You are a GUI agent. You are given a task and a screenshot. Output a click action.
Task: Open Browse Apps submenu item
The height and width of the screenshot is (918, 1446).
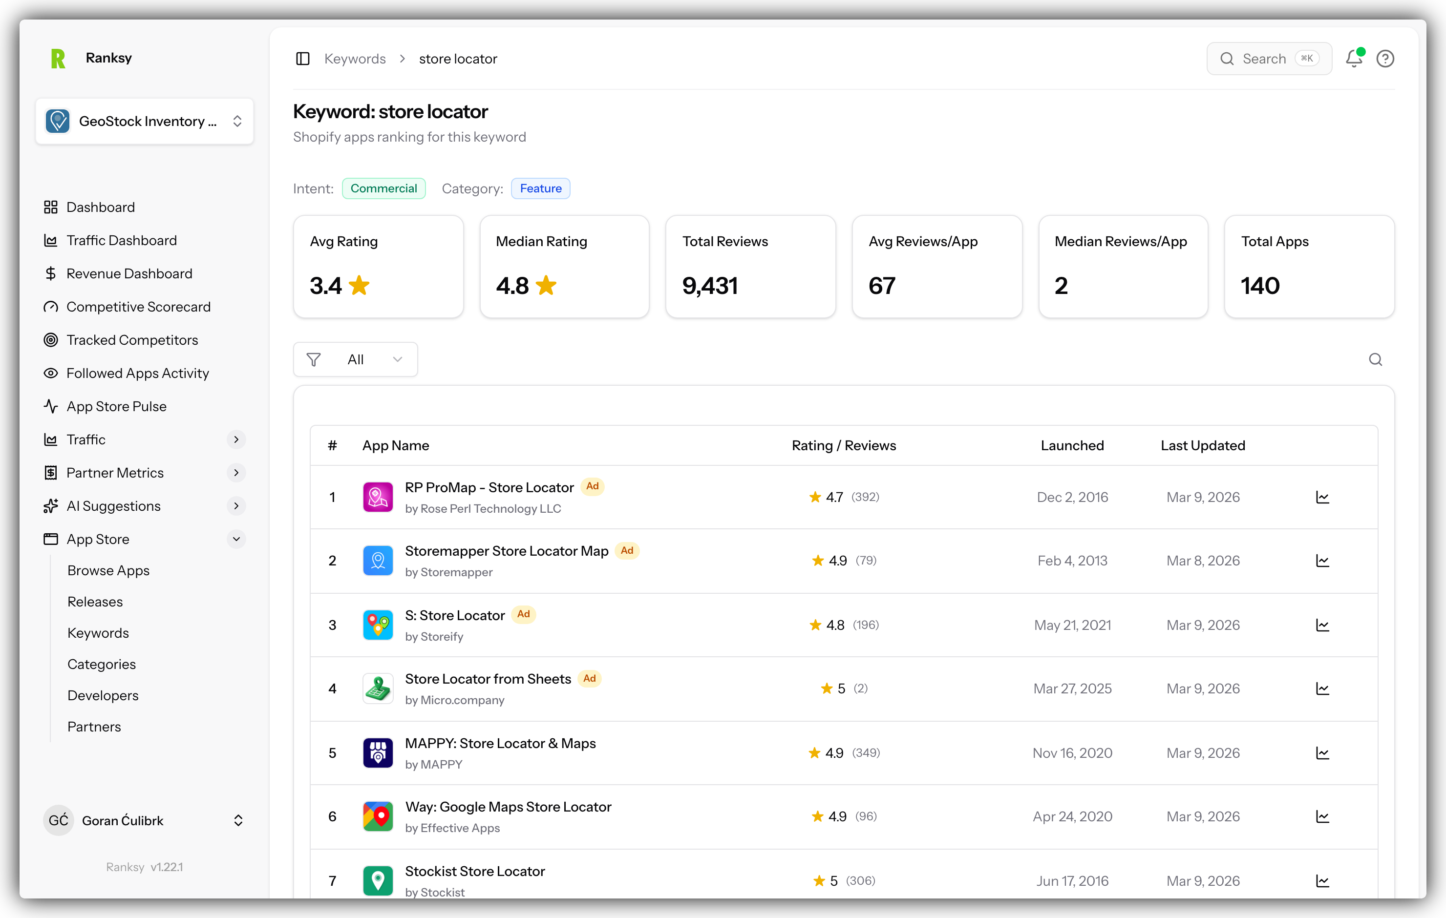108,570
